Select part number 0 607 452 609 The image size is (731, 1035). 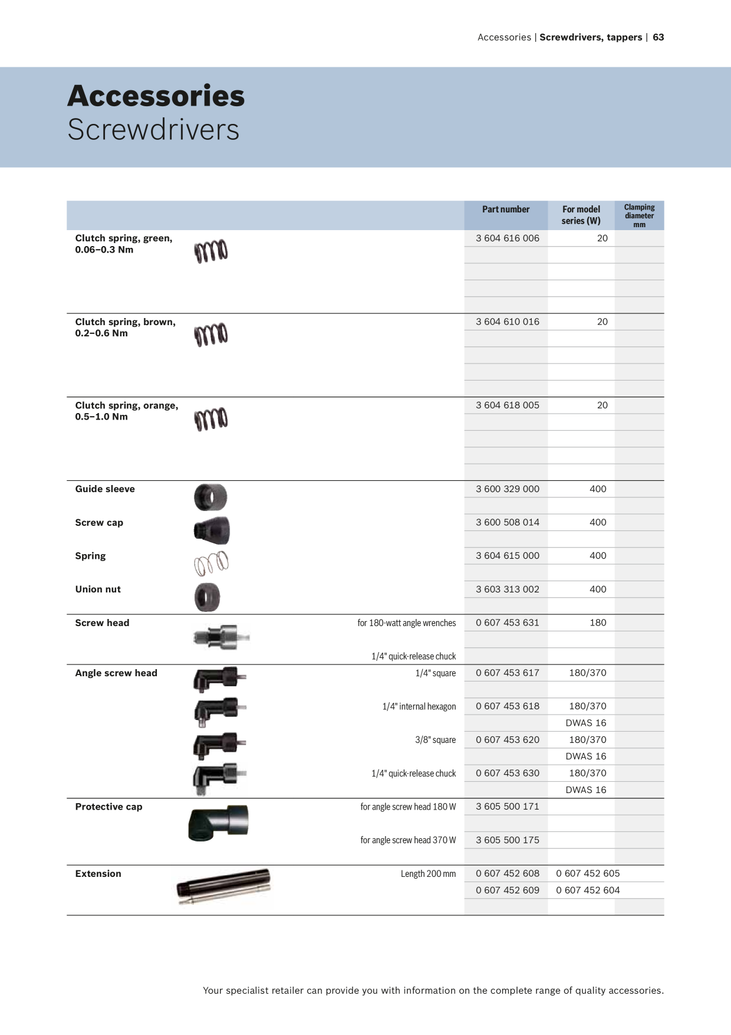508,890
